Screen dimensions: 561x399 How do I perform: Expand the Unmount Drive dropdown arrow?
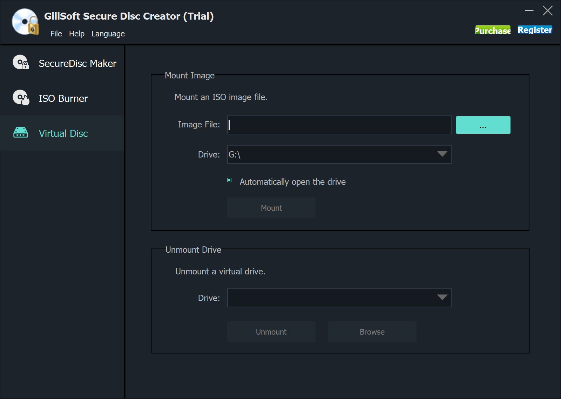pyautogui.click(x=442, y=297)
